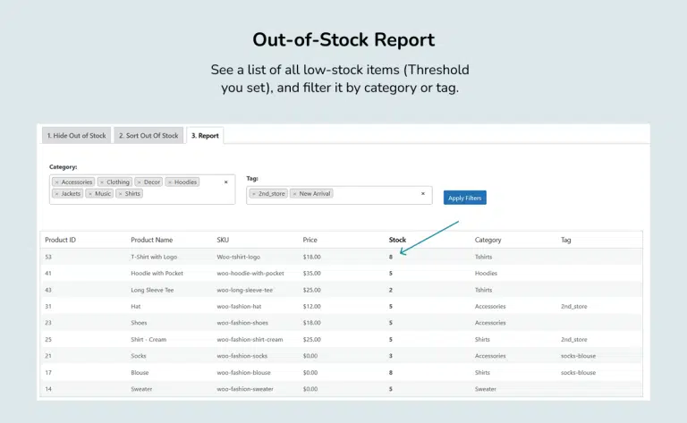
Task: Switch to Sort Out Of Stock tab
Action: 148,135
